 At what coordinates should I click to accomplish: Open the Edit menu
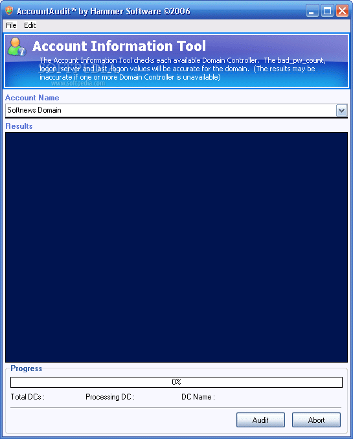30,25
